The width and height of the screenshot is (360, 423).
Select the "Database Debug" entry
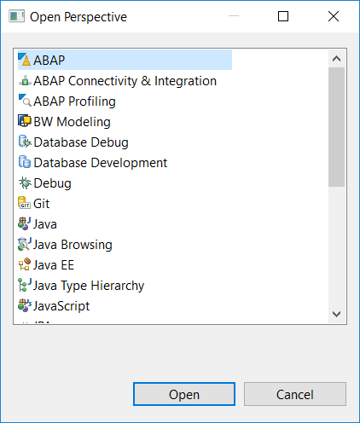click(x=81, y=142)
